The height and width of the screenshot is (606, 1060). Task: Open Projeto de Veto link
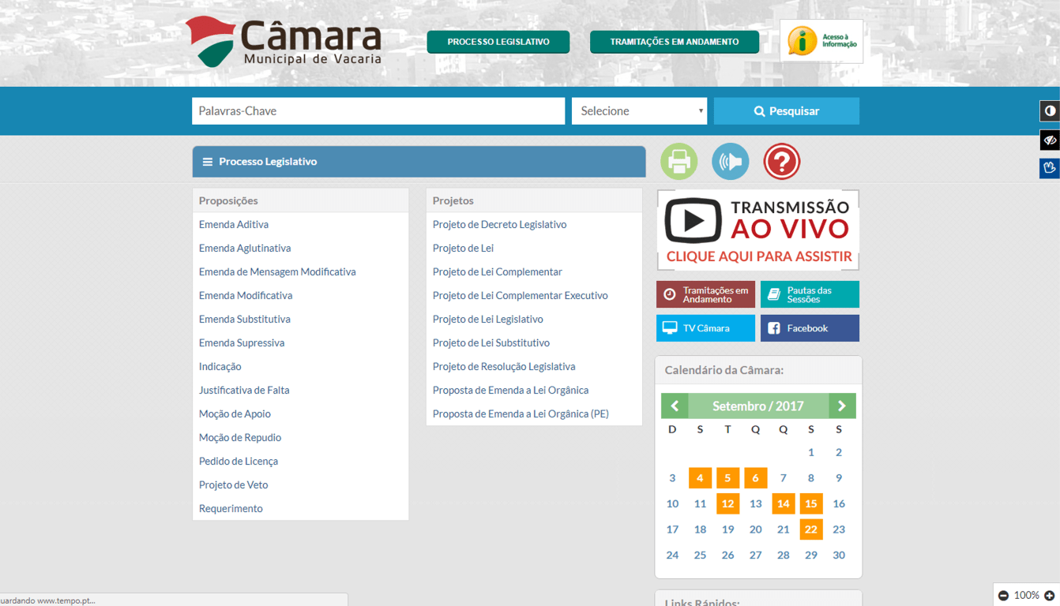[x=234, y=484]
